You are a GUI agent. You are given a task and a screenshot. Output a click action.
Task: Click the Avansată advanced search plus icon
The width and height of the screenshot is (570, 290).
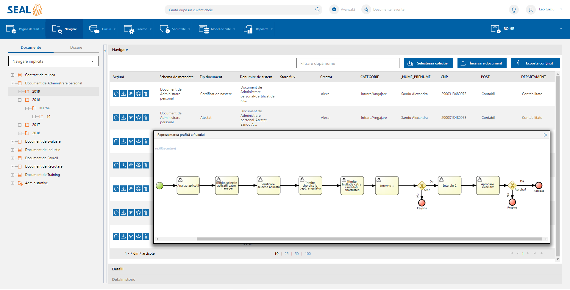click(x=334, y=10)
